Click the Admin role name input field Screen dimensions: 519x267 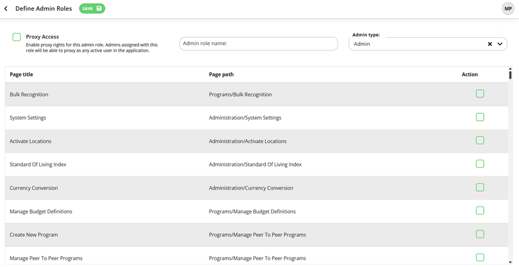point(259,44)
